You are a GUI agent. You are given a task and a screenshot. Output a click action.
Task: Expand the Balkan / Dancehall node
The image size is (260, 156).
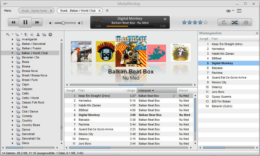point(12,44)
